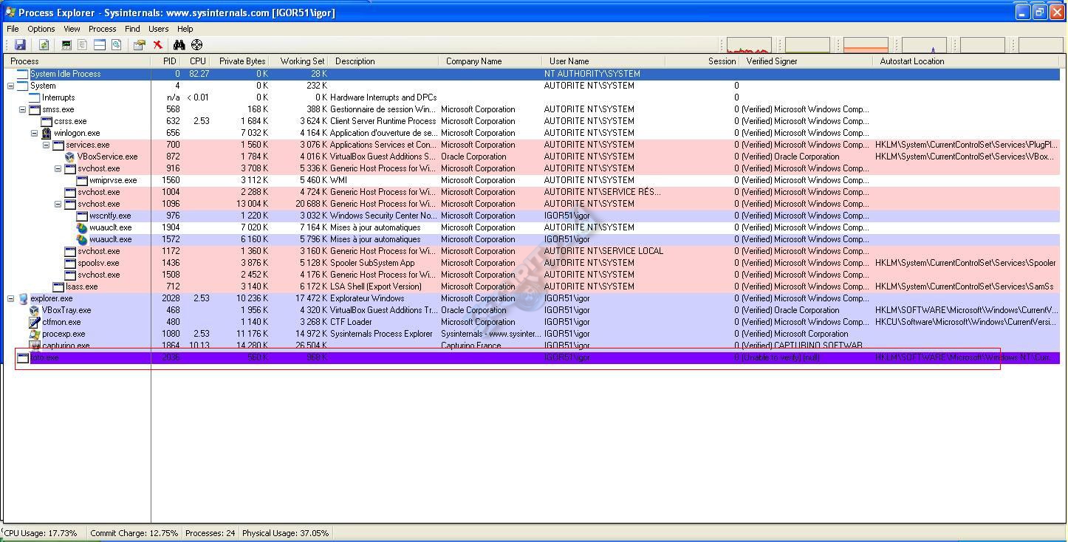Click the red CPU usage mini graph
The image size is (1068, 542).
pos(749,45)
